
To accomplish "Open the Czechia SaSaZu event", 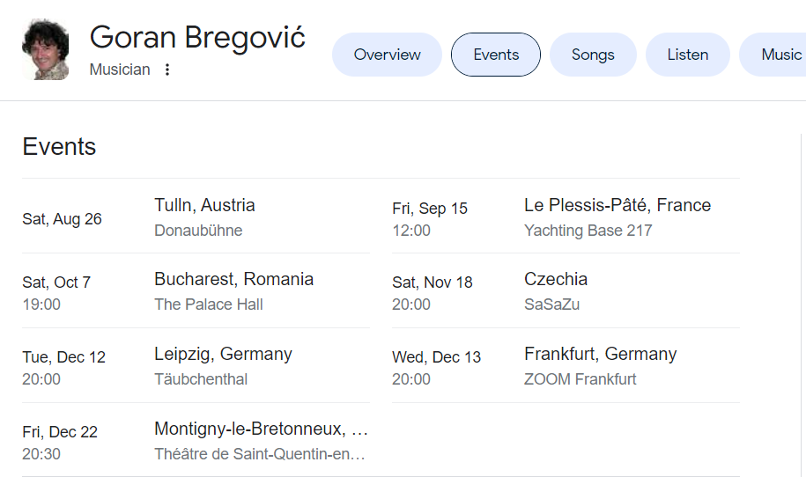I will tap(566, 290).
